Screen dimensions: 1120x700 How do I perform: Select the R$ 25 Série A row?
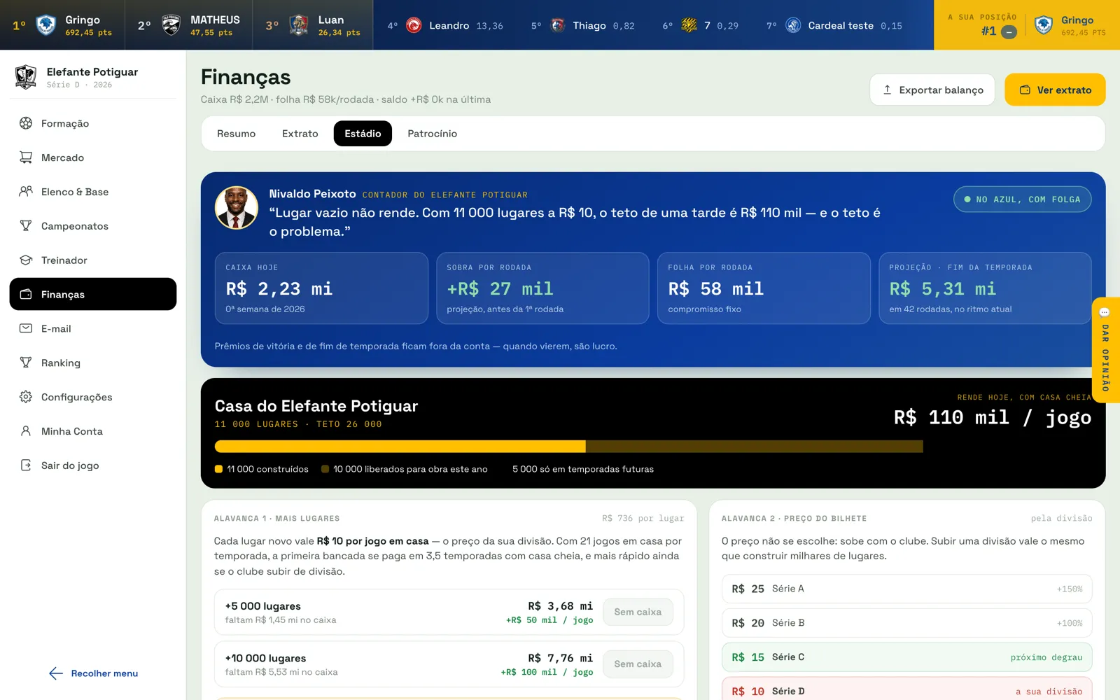[x=906, y=589]
